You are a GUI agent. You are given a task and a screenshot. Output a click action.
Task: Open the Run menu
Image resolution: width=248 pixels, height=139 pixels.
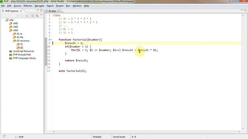[68, 6]
